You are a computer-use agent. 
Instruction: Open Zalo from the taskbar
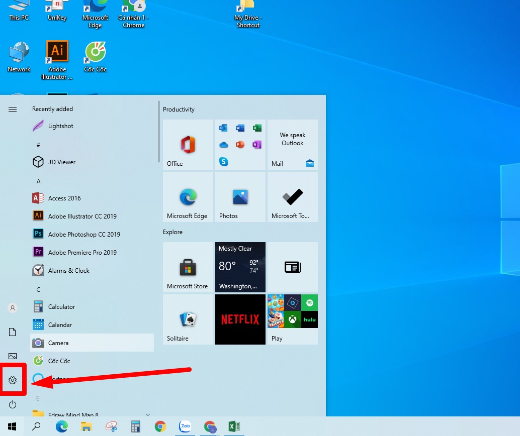(x=185, y=427)
